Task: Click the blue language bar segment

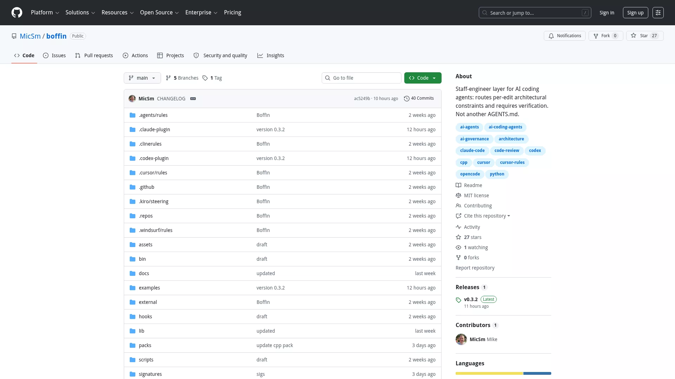Action: tap(537, 373)
